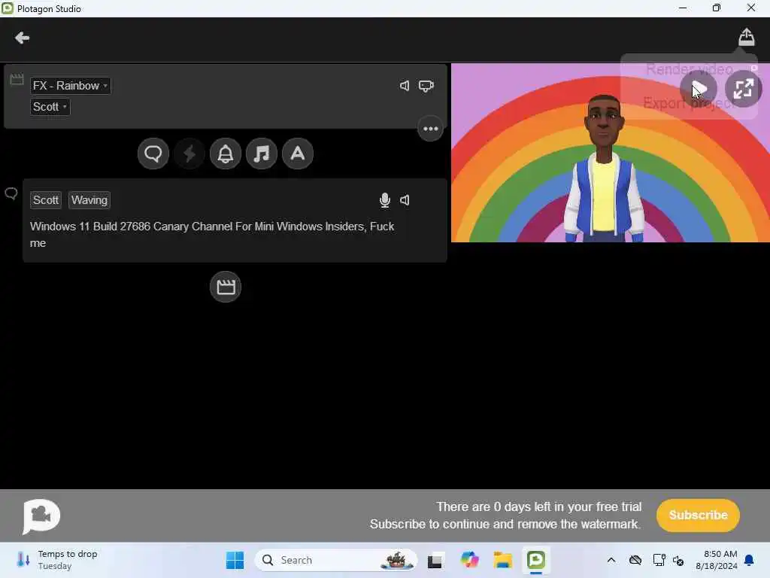The image size is (770, 578).
Task: Add an action with the lightning bolt button
Action: pos(189,154)
